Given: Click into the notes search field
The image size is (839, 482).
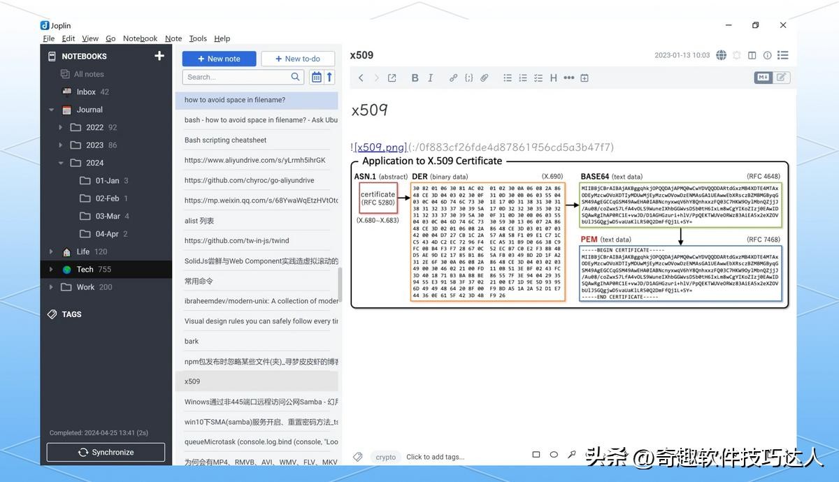Looking at the screenshot, I should [238, 77].
